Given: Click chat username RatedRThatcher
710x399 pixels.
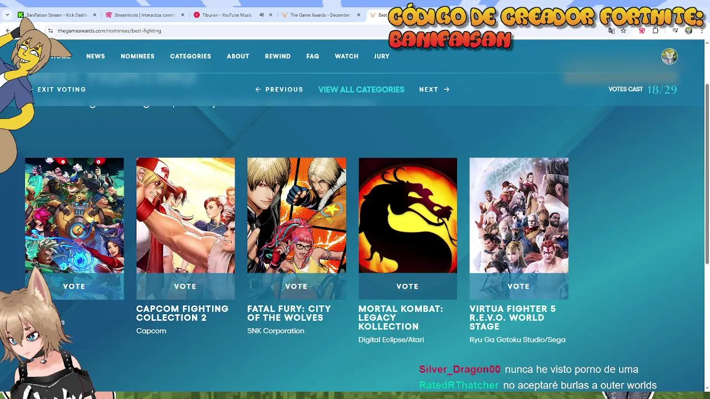Looking at the screenshot, I should (459, 385).
